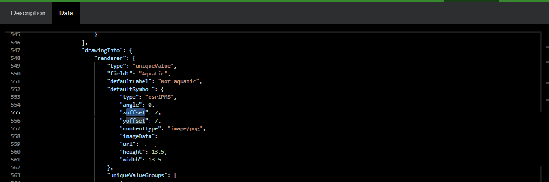Click line number 547 in gutter
The width and height of the screenshot is (549, 182).
[16, 50]
